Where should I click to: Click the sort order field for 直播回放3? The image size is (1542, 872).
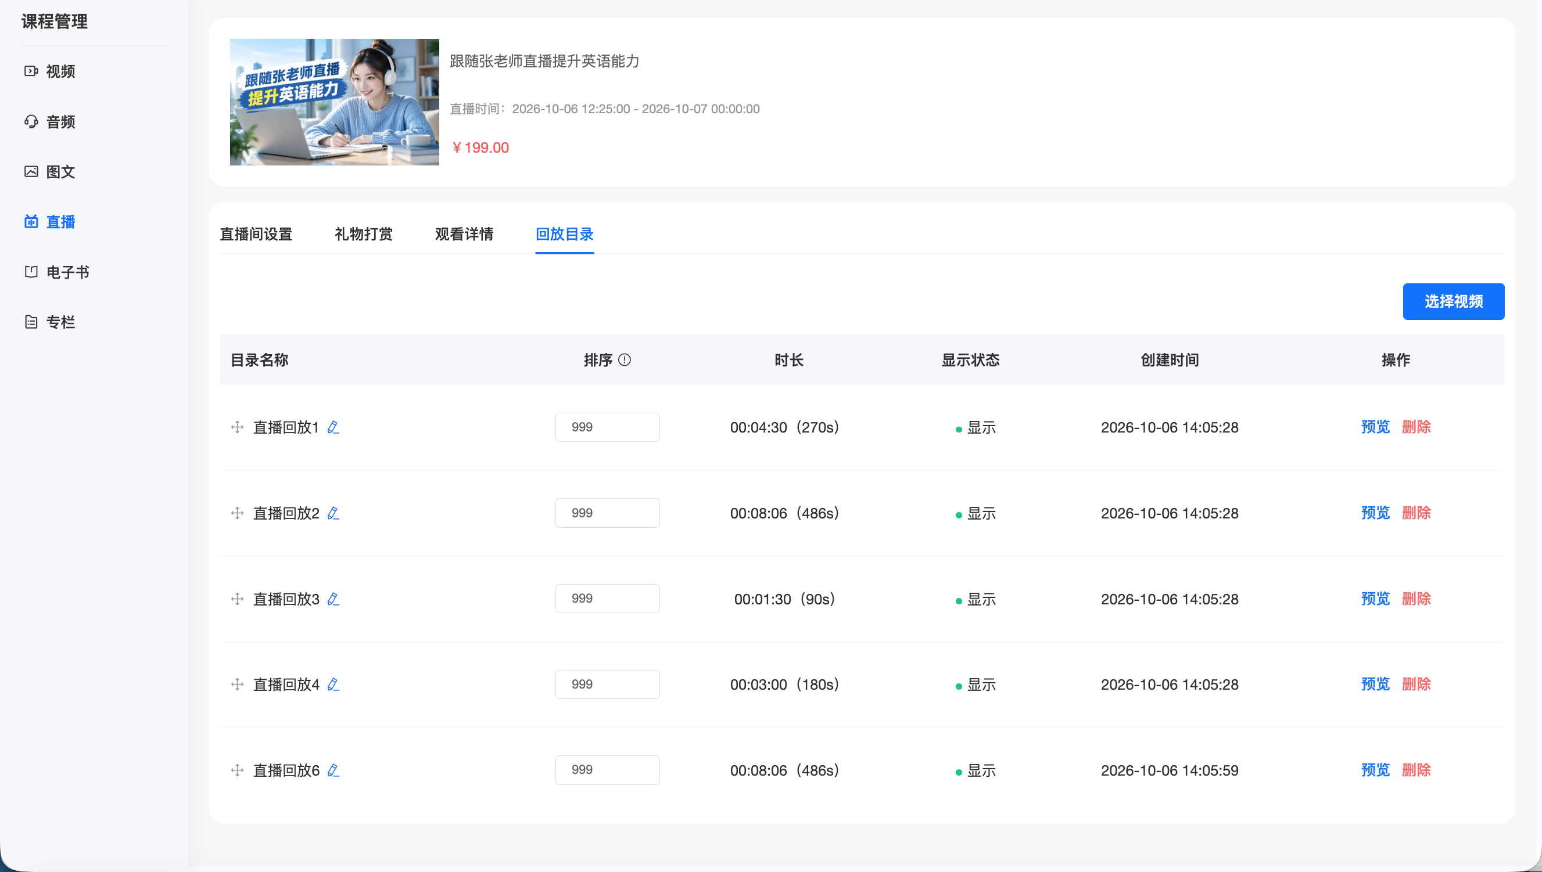(607, 599)
